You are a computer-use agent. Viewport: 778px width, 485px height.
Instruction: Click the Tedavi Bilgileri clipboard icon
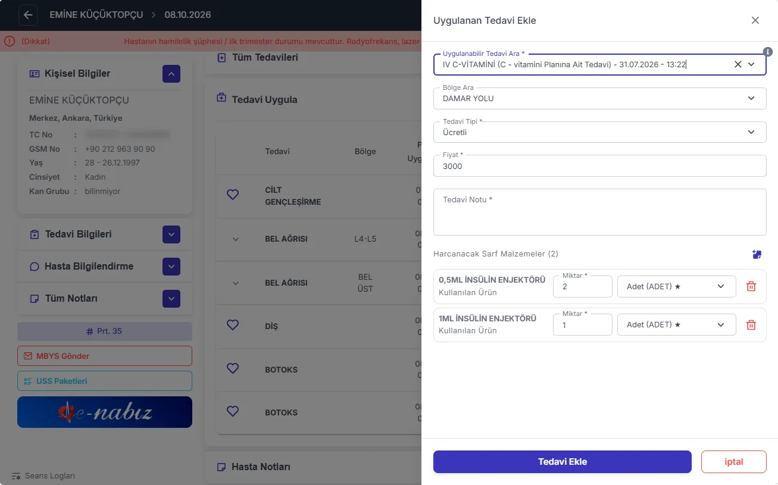point(35,234)
